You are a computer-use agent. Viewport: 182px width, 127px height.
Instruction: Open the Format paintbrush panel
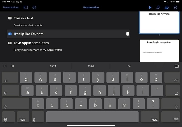[x=158, y=7]
